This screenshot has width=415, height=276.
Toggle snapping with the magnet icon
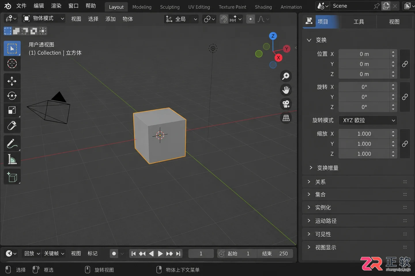(224, 19)
